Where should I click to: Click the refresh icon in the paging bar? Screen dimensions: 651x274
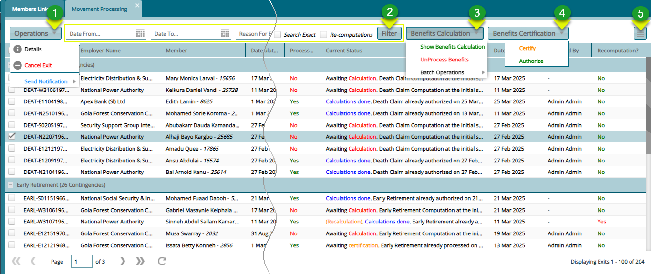(162, 261)
